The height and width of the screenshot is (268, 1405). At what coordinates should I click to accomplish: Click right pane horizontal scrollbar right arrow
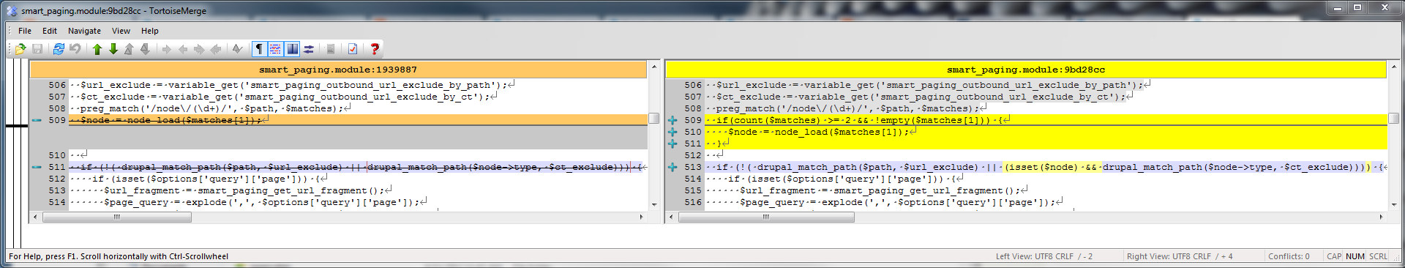[1381, 217]
